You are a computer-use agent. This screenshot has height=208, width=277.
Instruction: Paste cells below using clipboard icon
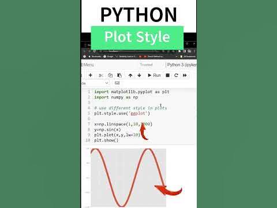coord(119,76)
